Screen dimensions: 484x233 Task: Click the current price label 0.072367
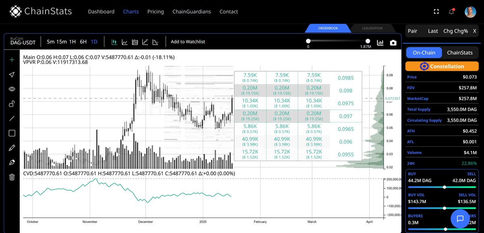(x=393, y=98)
